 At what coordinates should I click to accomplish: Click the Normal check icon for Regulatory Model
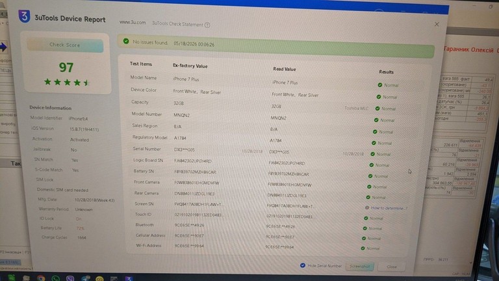(x=374, y=143)
